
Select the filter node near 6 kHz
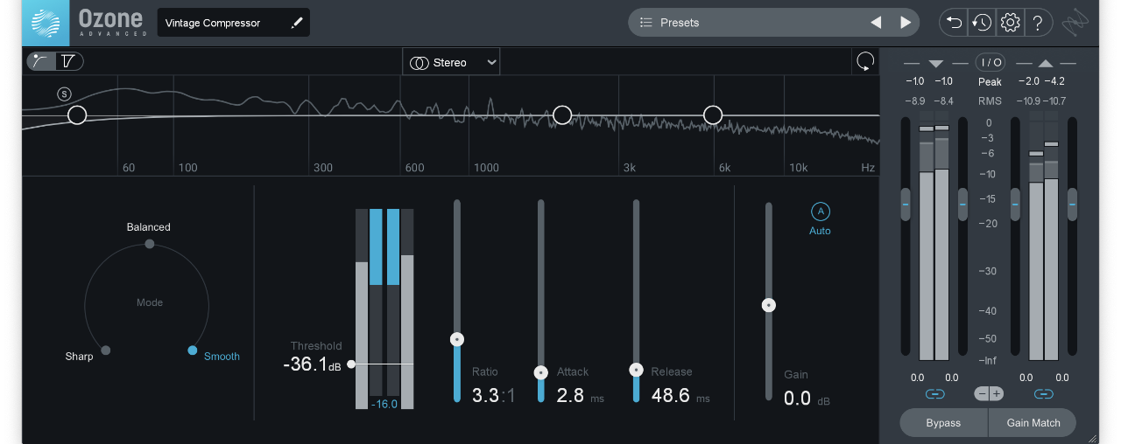[713, 114]
